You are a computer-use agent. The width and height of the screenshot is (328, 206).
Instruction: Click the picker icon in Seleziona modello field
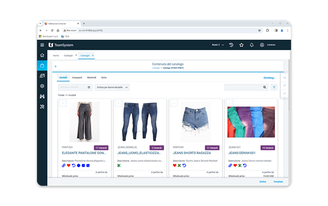click(89, 87)
